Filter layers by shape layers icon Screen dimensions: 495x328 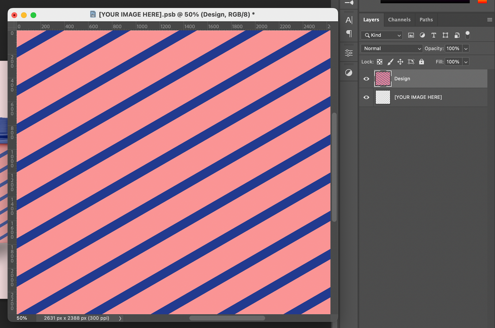[x=445, y=35]
